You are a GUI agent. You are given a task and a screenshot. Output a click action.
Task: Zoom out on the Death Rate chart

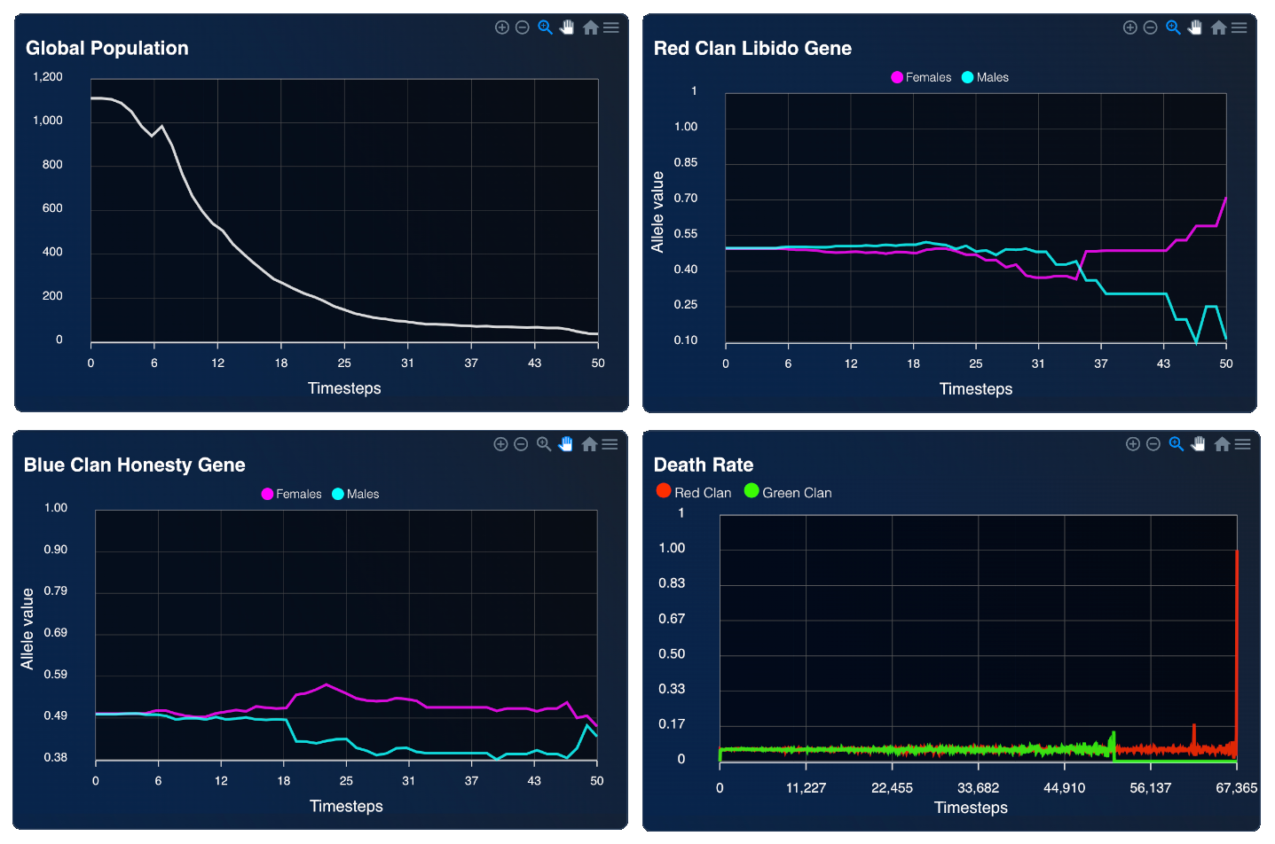click(1153, 444)
